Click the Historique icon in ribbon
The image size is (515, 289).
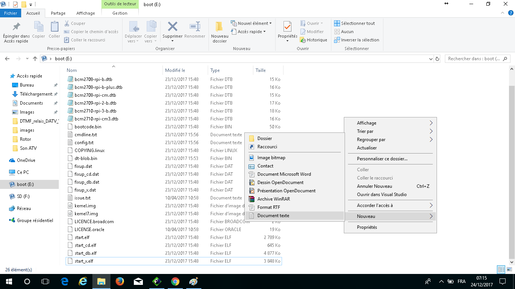pyautogui.click(x=303, y=40)
